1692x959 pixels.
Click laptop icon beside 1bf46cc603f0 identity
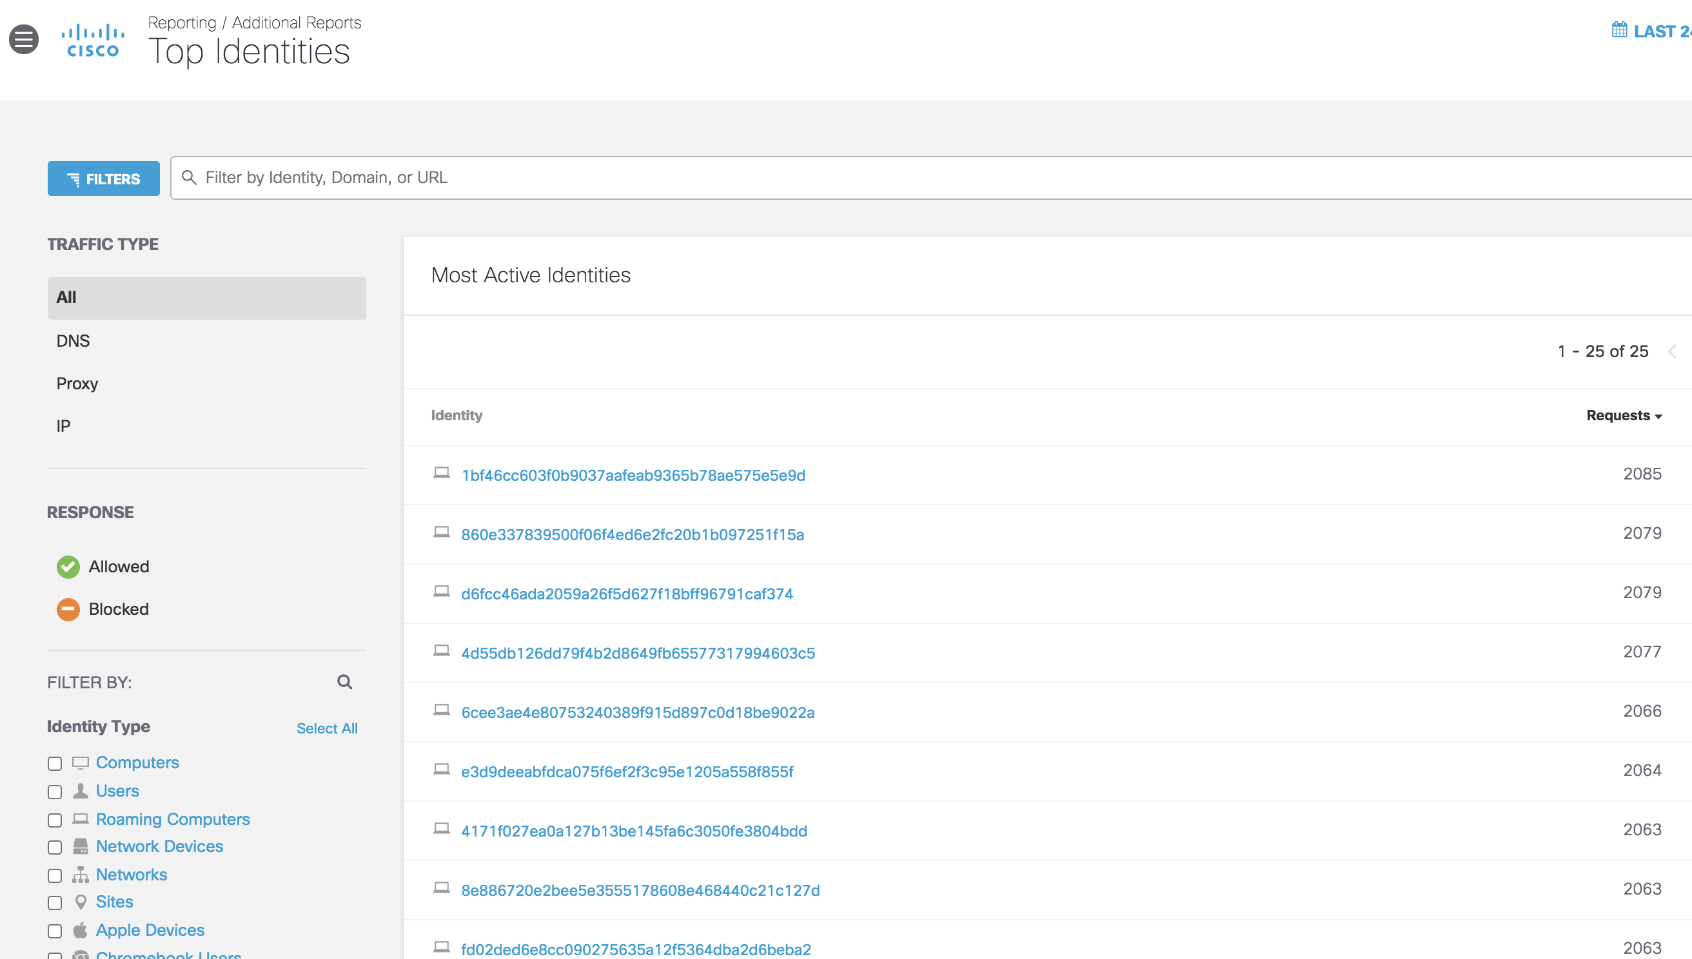click(x=442, y=473)
